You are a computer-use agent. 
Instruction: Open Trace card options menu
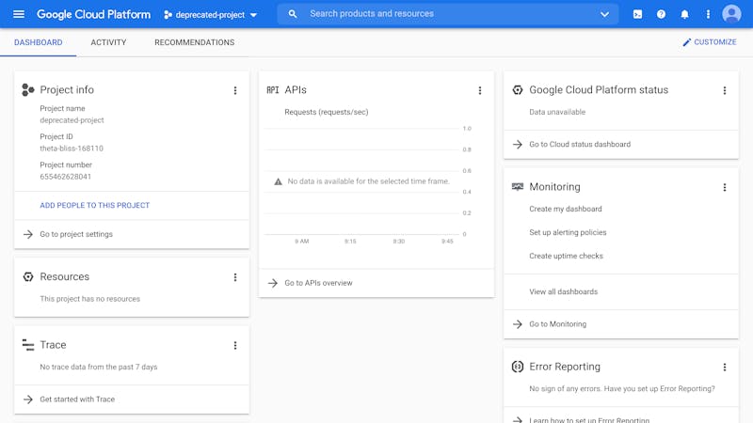(x=234, y=345)
